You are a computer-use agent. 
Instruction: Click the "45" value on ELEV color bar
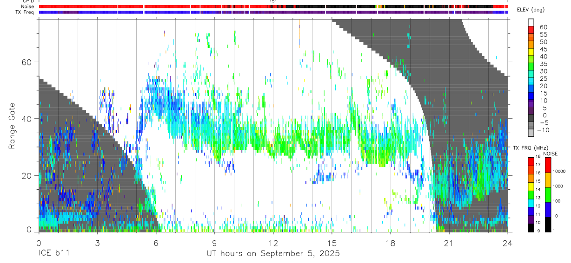[543, 49]
